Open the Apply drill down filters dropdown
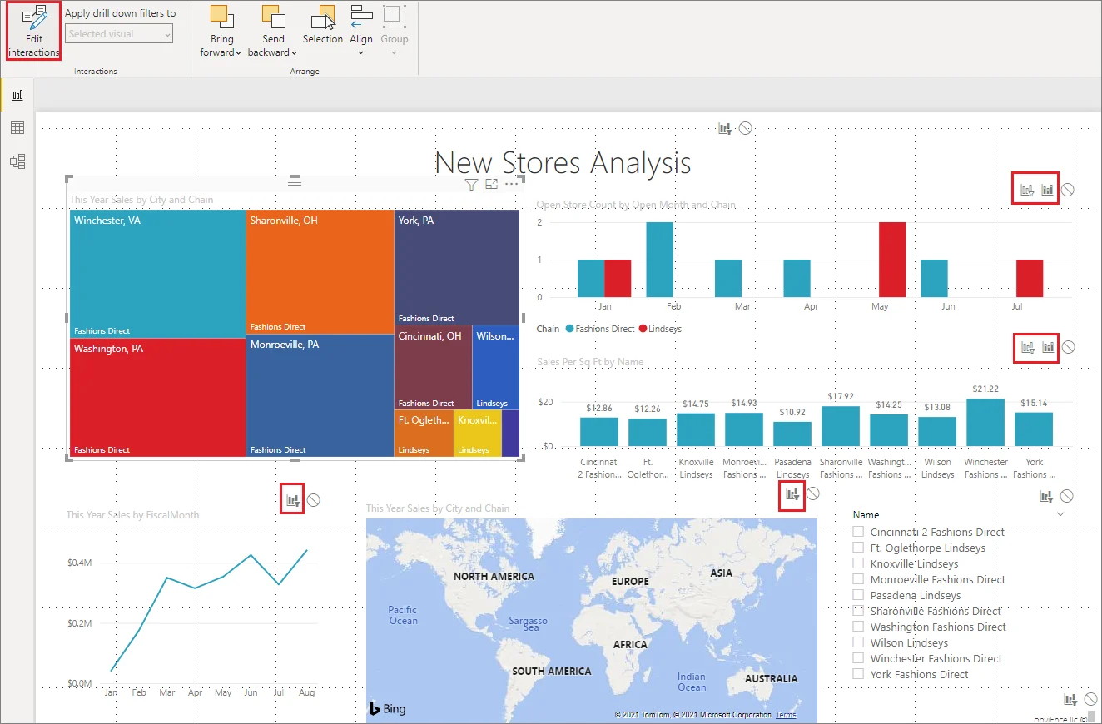The width and height of the screenshot is (1102, 724). click(119, 34)
